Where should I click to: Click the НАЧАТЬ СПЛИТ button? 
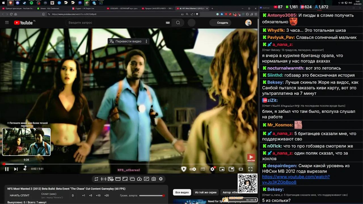point(20,195)
